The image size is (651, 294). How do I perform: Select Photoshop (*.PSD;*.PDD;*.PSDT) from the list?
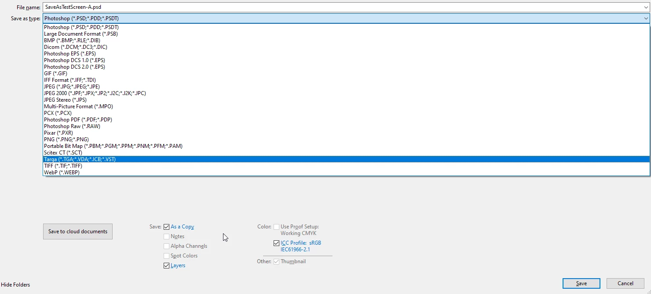[x=346, y=27]
